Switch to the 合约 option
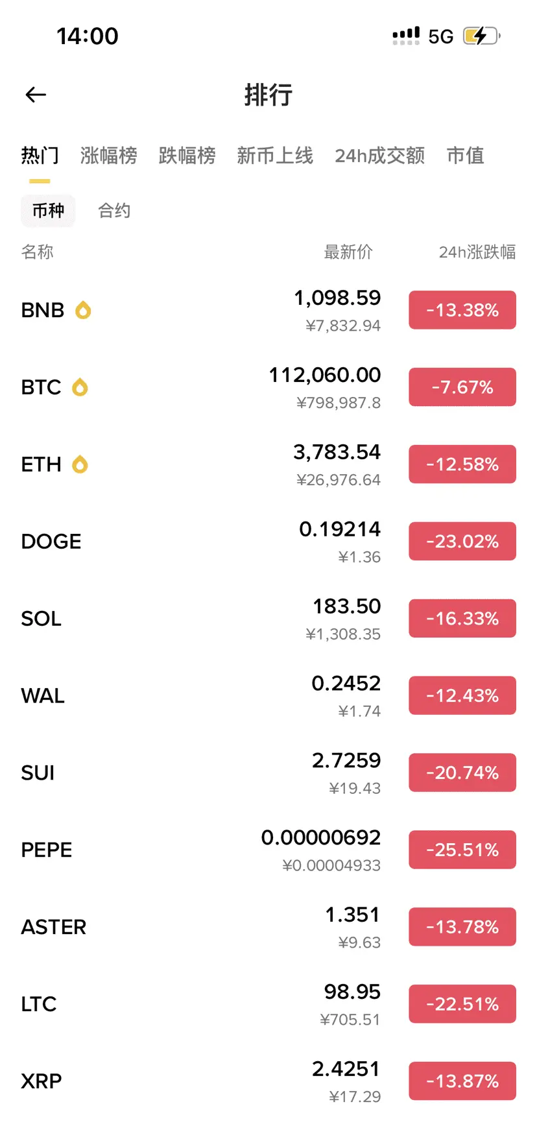The height and width of the screenshot is (1126, 537). point(114,211)
